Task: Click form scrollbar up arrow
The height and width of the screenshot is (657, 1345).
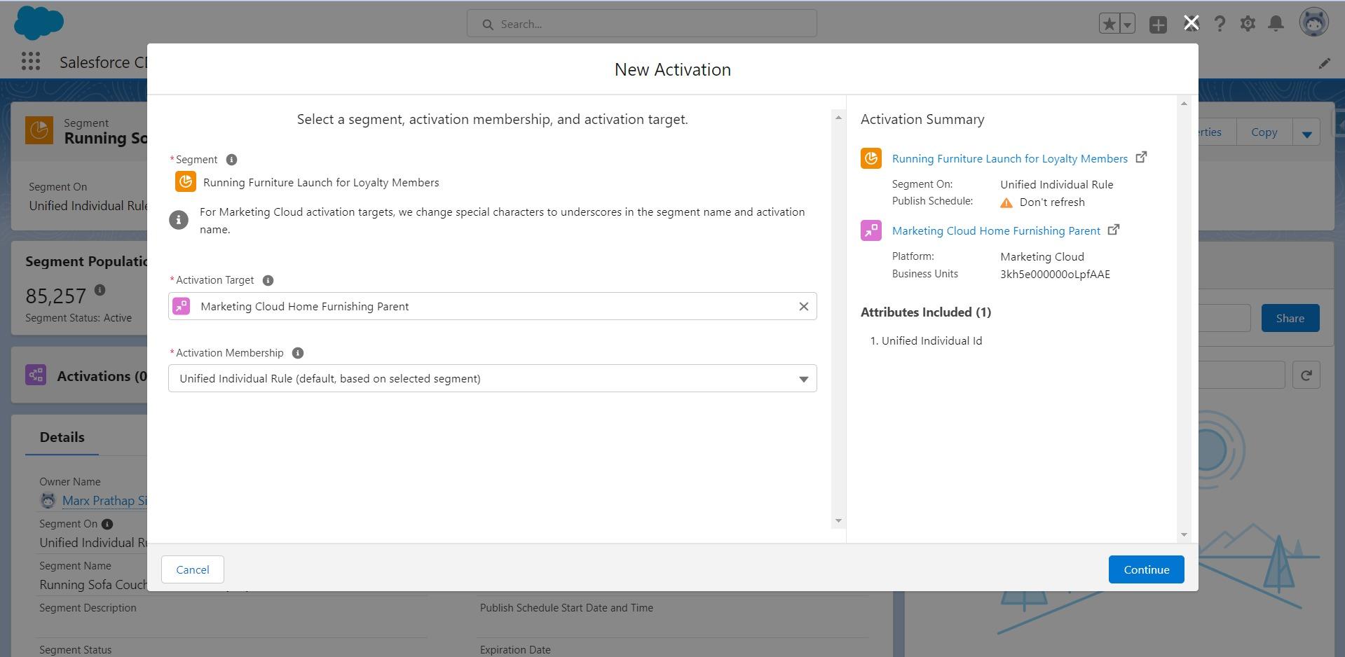Action: point(838,118)
